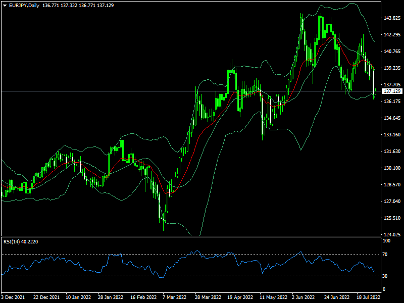Click the 10 Jan 2022 date label
The image size is (404, 303).
[78, 297]
